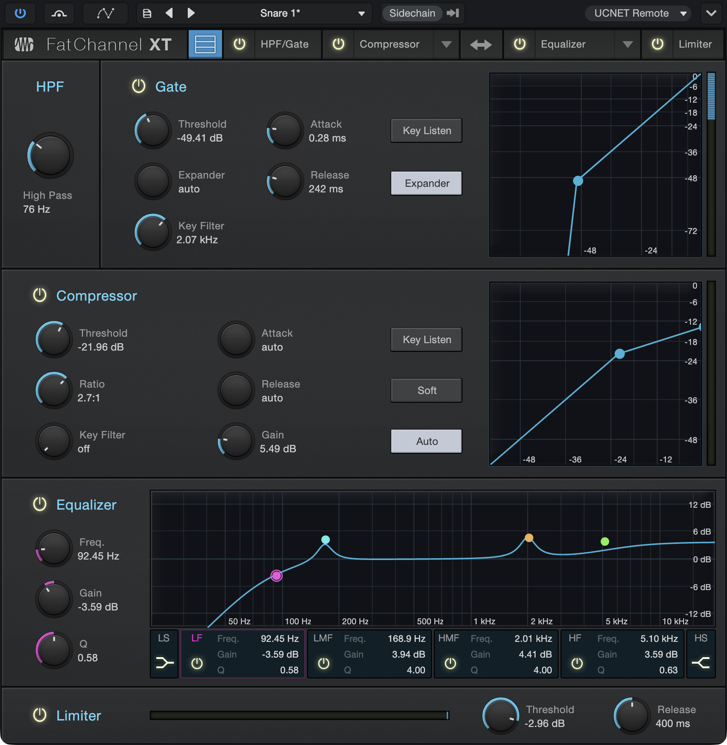The height and width of the screenshot is (745, 727).
Task: Click the Gate Attack knob
Action: click(x=285, y=130)
